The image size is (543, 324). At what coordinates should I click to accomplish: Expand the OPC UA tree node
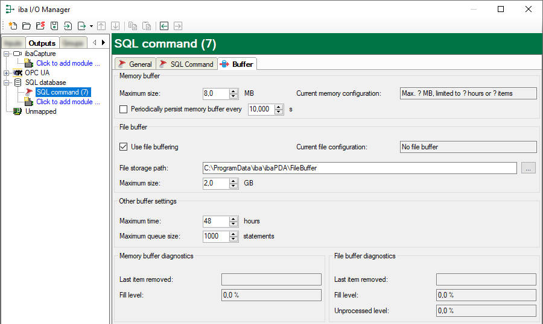6,73
